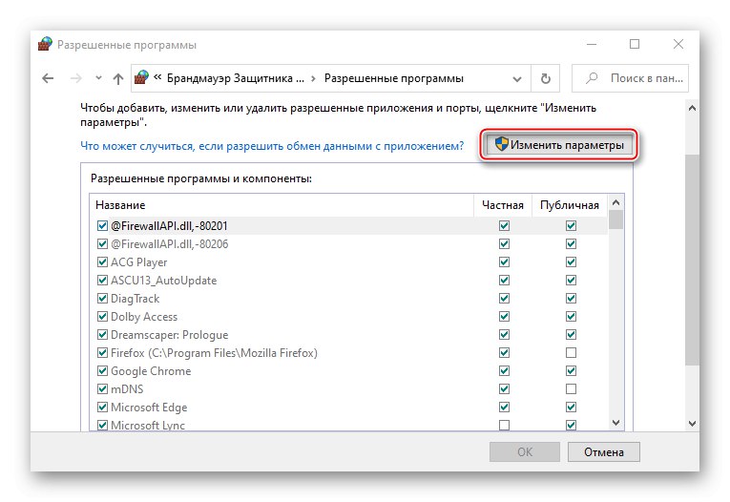Toggle the @FirewallAPI.dll,-80201 name checkbox
The width and height of the screenshot is (730, 502).
102,226
